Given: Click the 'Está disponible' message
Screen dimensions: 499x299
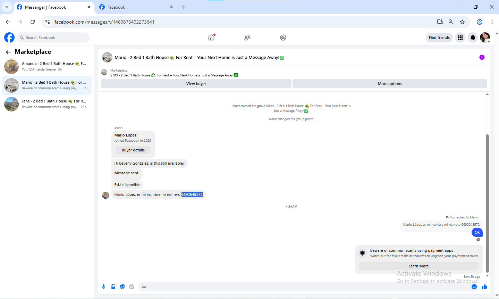Looking at the screenshot, I should click(127, 185).
